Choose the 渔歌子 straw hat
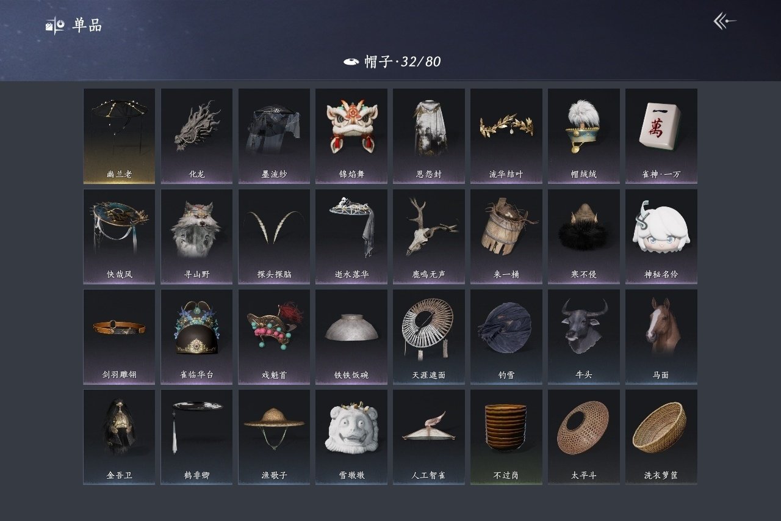The width and height of the screenshot is (781, 521). (x=274, y=437)
